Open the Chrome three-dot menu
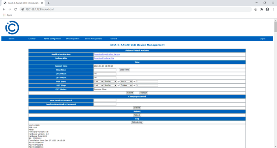 click(273, 9)
